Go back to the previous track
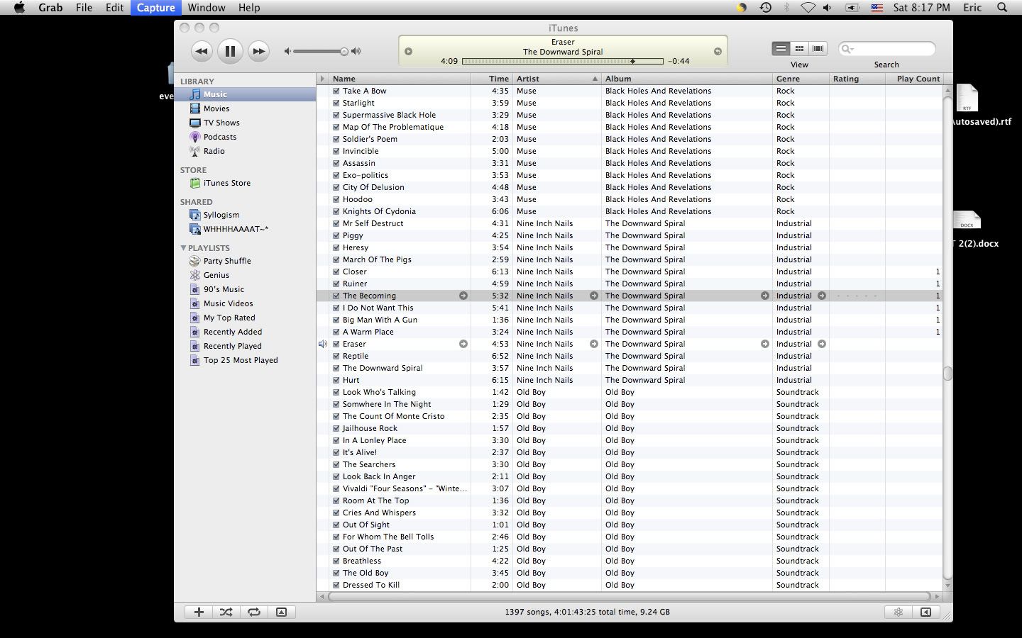 tap(202, 51)
